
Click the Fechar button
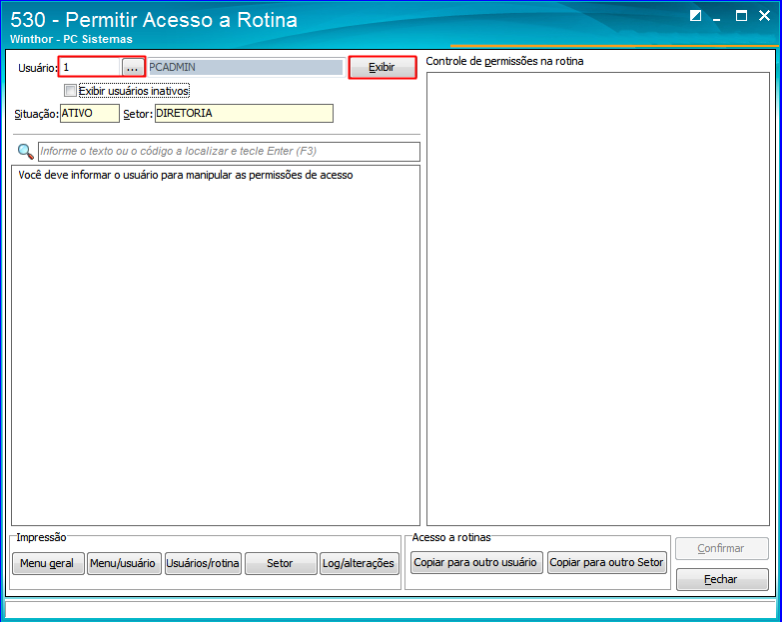pyautogui.click(x=721, y=579)
